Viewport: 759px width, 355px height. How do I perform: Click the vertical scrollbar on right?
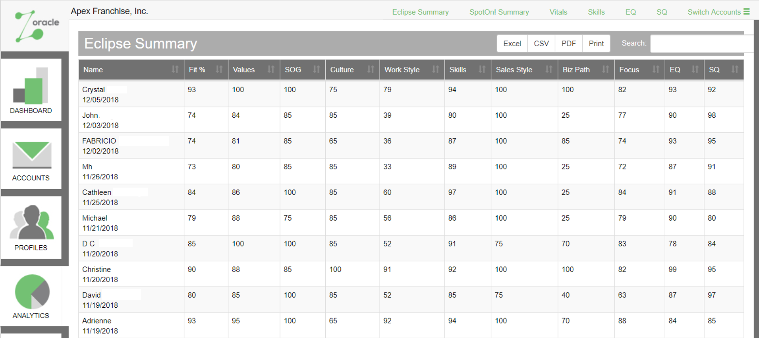(x=756, y=179)
